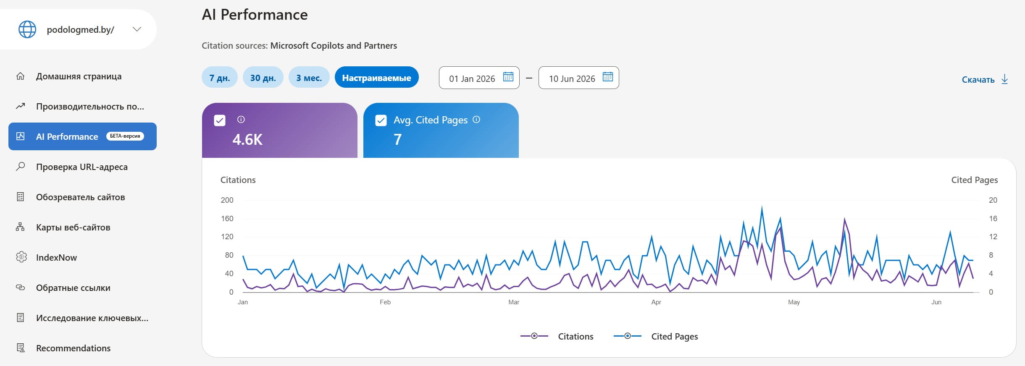Viewport: 1025px width, 366px height.
Task: Click the Citations left axis title
Action: [x=238, y=180]
